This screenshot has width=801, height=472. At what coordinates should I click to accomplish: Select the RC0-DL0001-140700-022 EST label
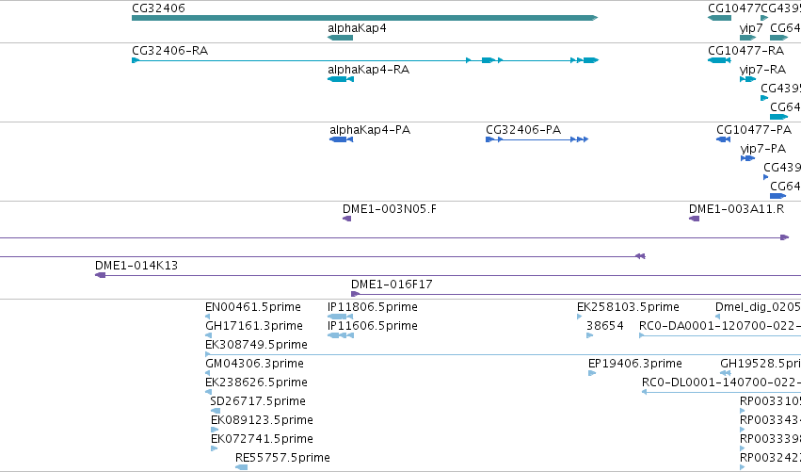[721, 382]
